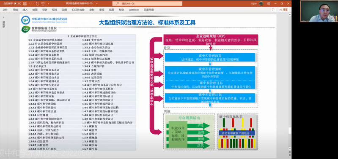This screenshot has height=159, width=338.
Task: Toggle the AutoSave (自动保存) switch
Action: 17,4
